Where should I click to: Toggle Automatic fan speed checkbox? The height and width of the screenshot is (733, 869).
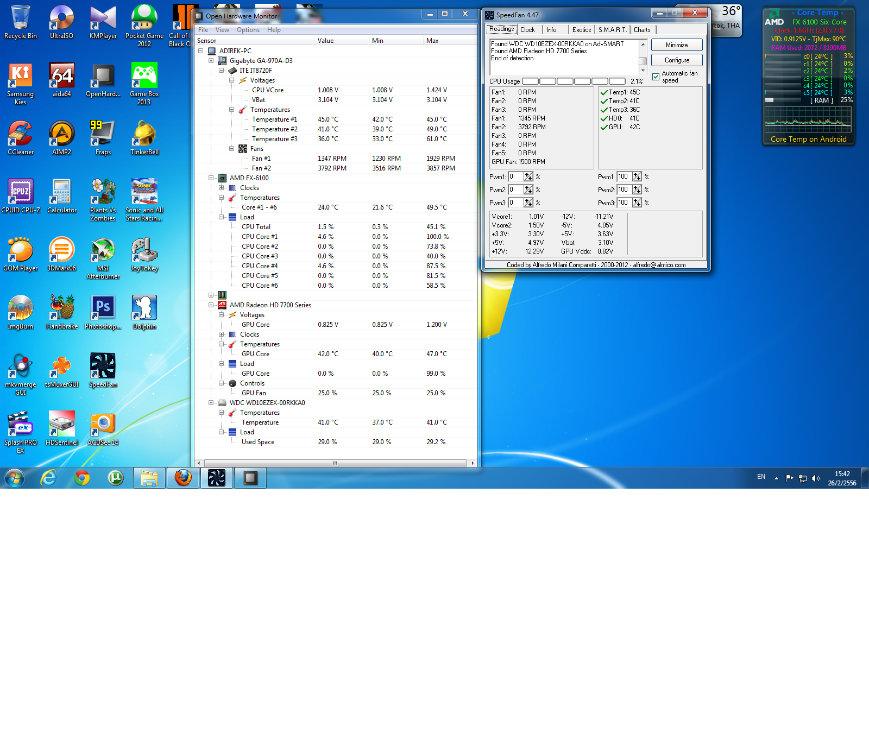coord(656,77)
